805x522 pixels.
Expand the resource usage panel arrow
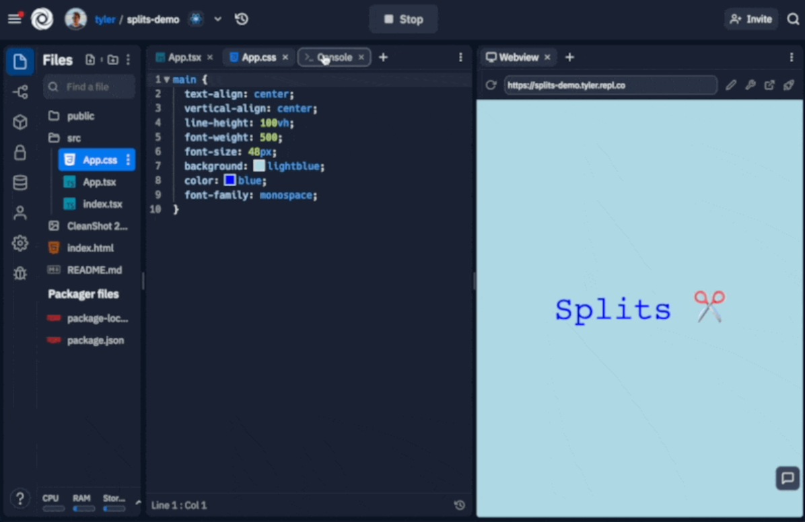point(138,502)
